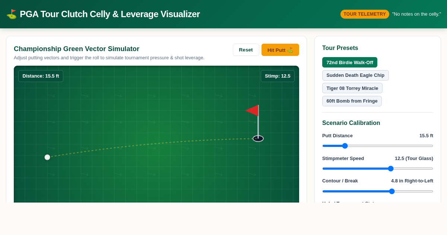Click the Stimpmeter Speed label

point(343,159)
